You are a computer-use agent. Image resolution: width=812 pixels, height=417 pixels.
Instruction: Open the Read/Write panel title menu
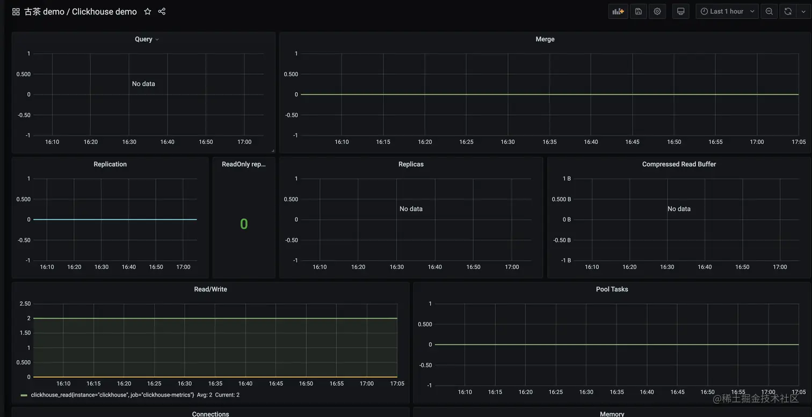click(211, 289)
